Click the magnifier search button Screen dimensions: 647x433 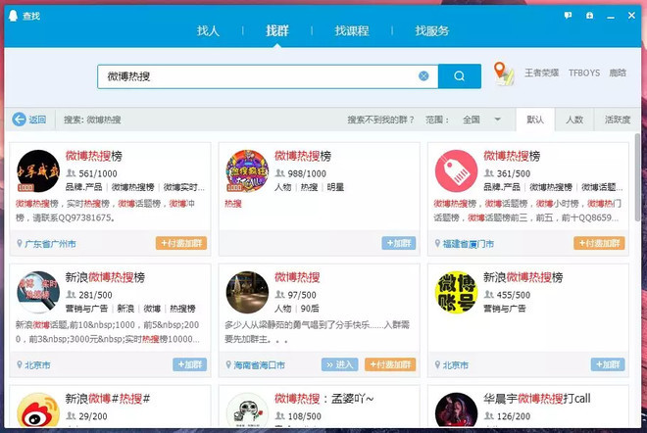(459, 76)
